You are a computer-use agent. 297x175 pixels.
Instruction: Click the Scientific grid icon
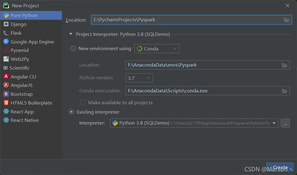pyautogui.click(x=5, y=68)
